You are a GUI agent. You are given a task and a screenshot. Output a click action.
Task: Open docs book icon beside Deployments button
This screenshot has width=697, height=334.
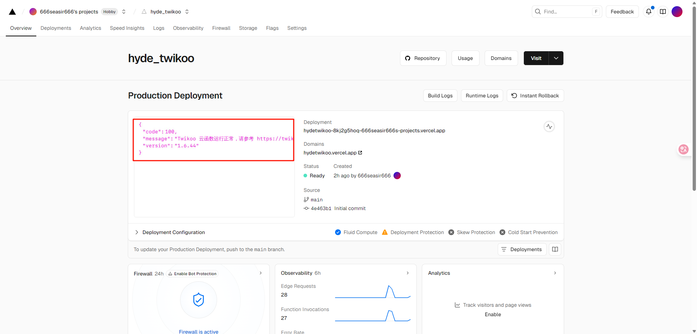(x=555, y=249)
